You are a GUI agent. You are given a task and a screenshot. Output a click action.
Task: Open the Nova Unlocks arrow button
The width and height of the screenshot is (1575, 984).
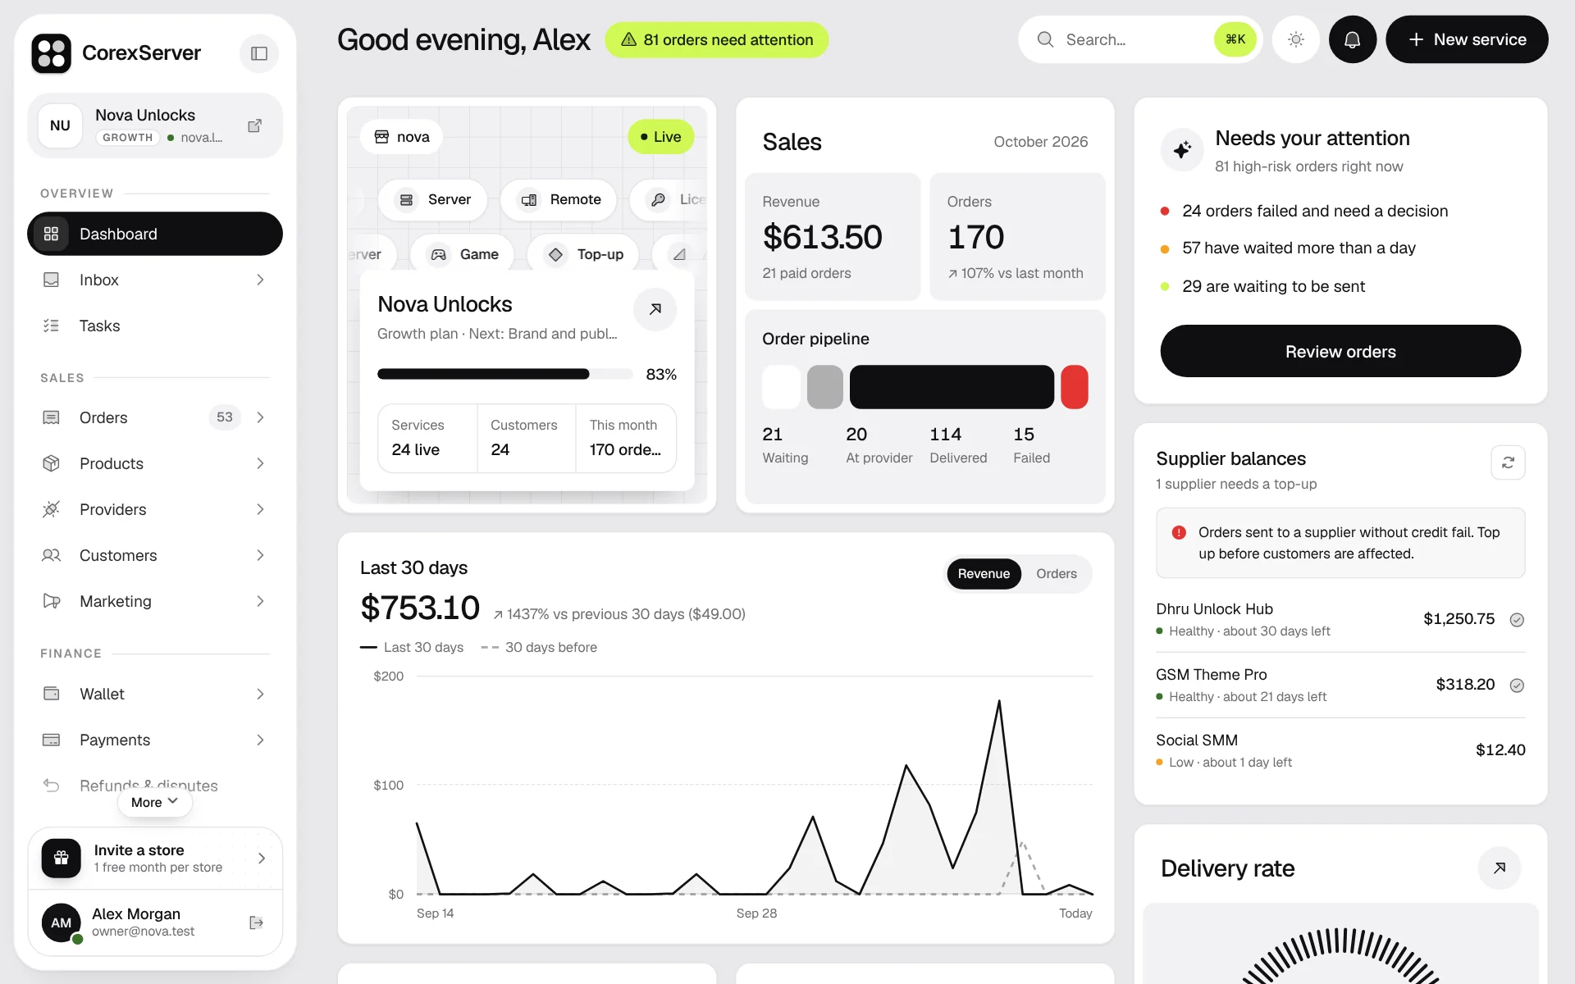655,309
